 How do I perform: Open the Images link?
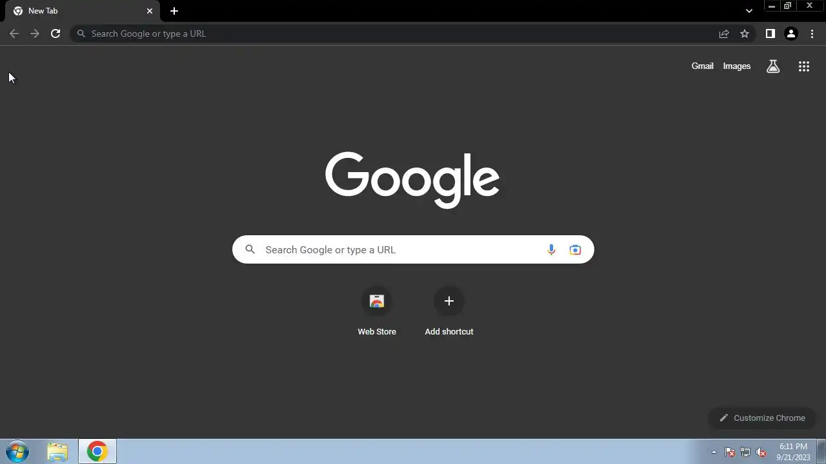[737, 66]
